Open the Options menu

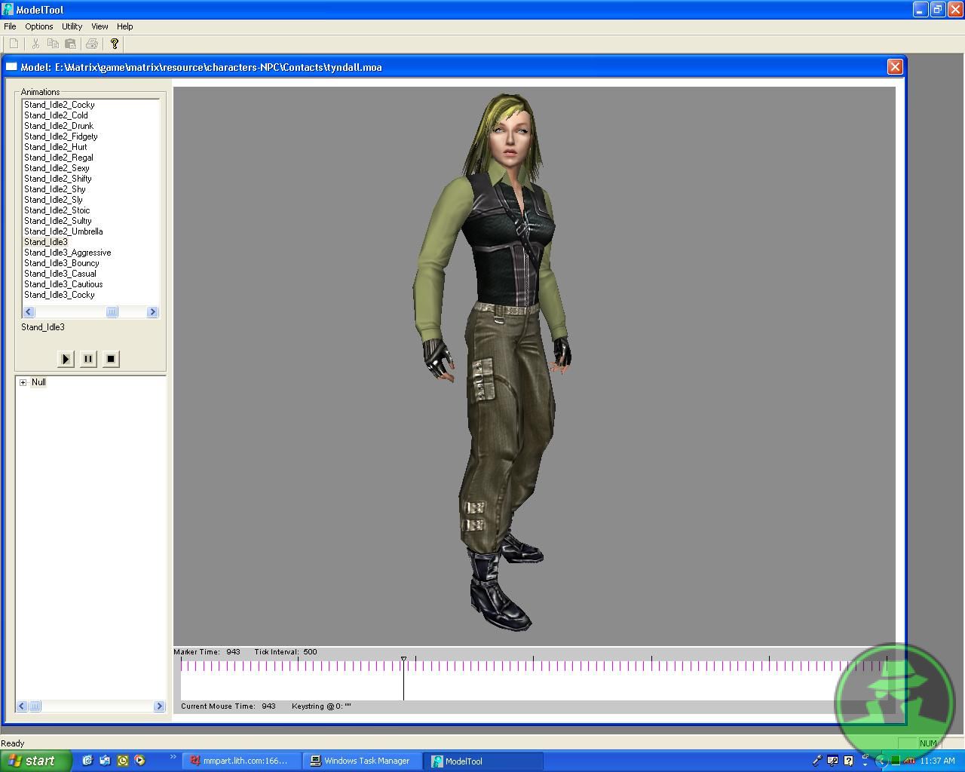pyautogui.click(x=39, y=26)
